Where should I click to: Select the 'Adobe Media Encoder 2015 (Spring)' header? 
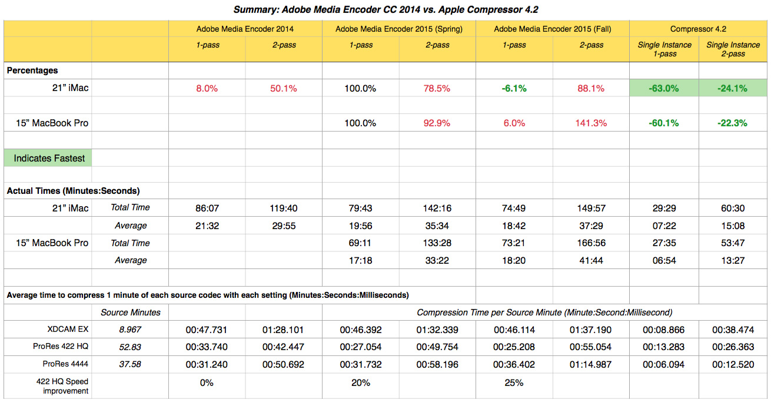399,29
